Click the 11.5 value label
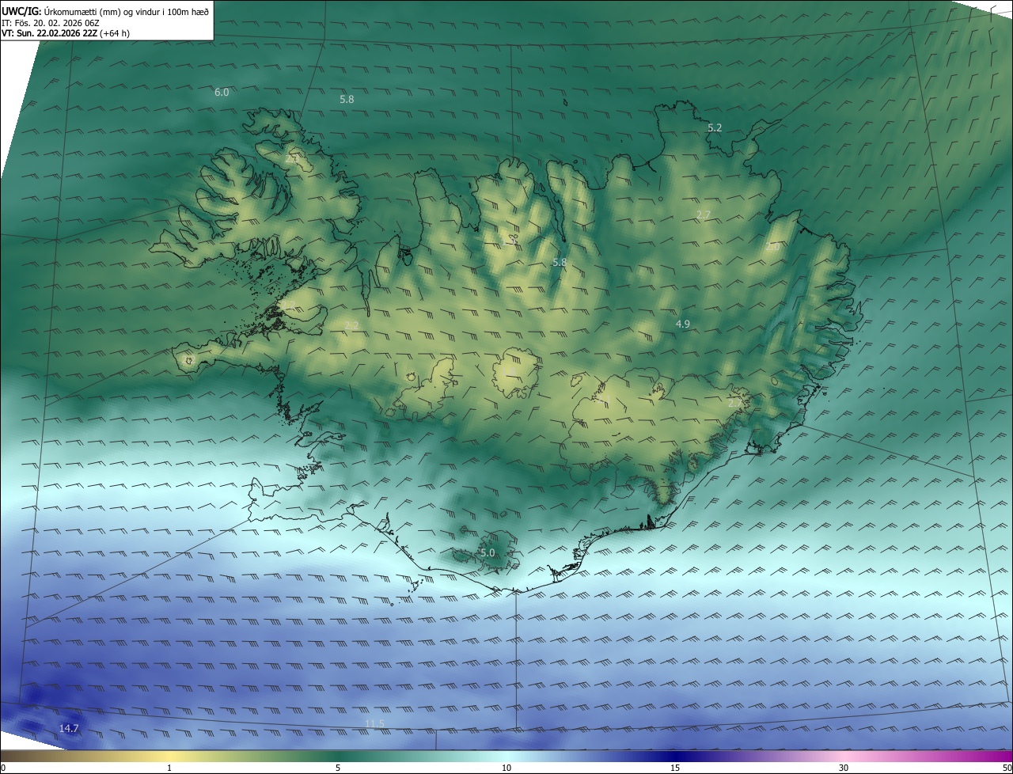1013x774 pixels. point(374,724)
